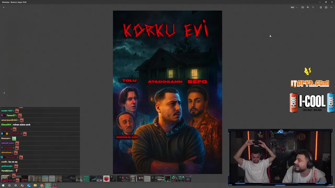The width and height of the screenshot is (335, 188).
Task: Click chat username 'gokhansjk'
Action: tap(7, 166)
